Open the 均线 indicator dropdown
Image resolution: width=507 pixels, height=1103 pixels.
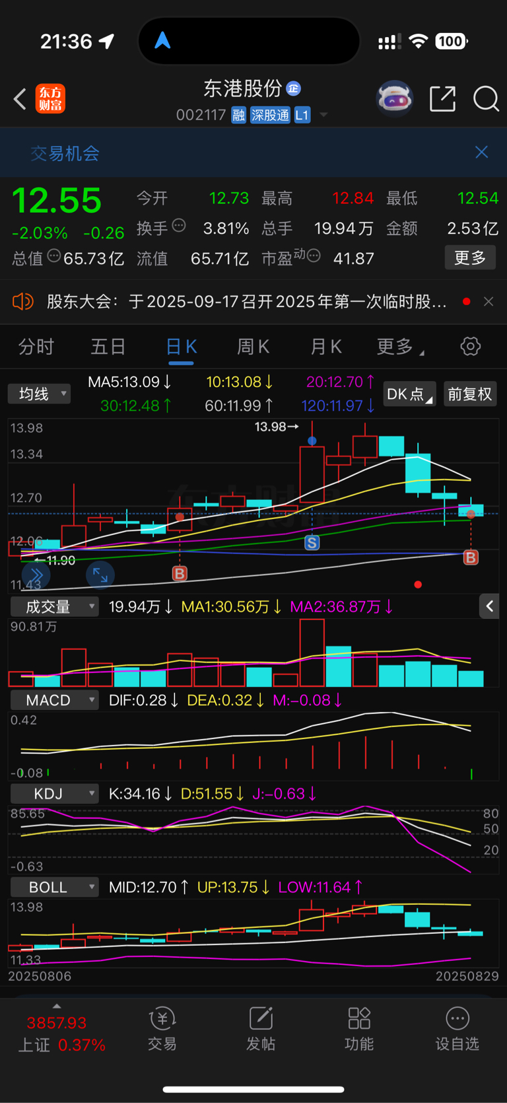pyautogui.click(x=40, y=394)
